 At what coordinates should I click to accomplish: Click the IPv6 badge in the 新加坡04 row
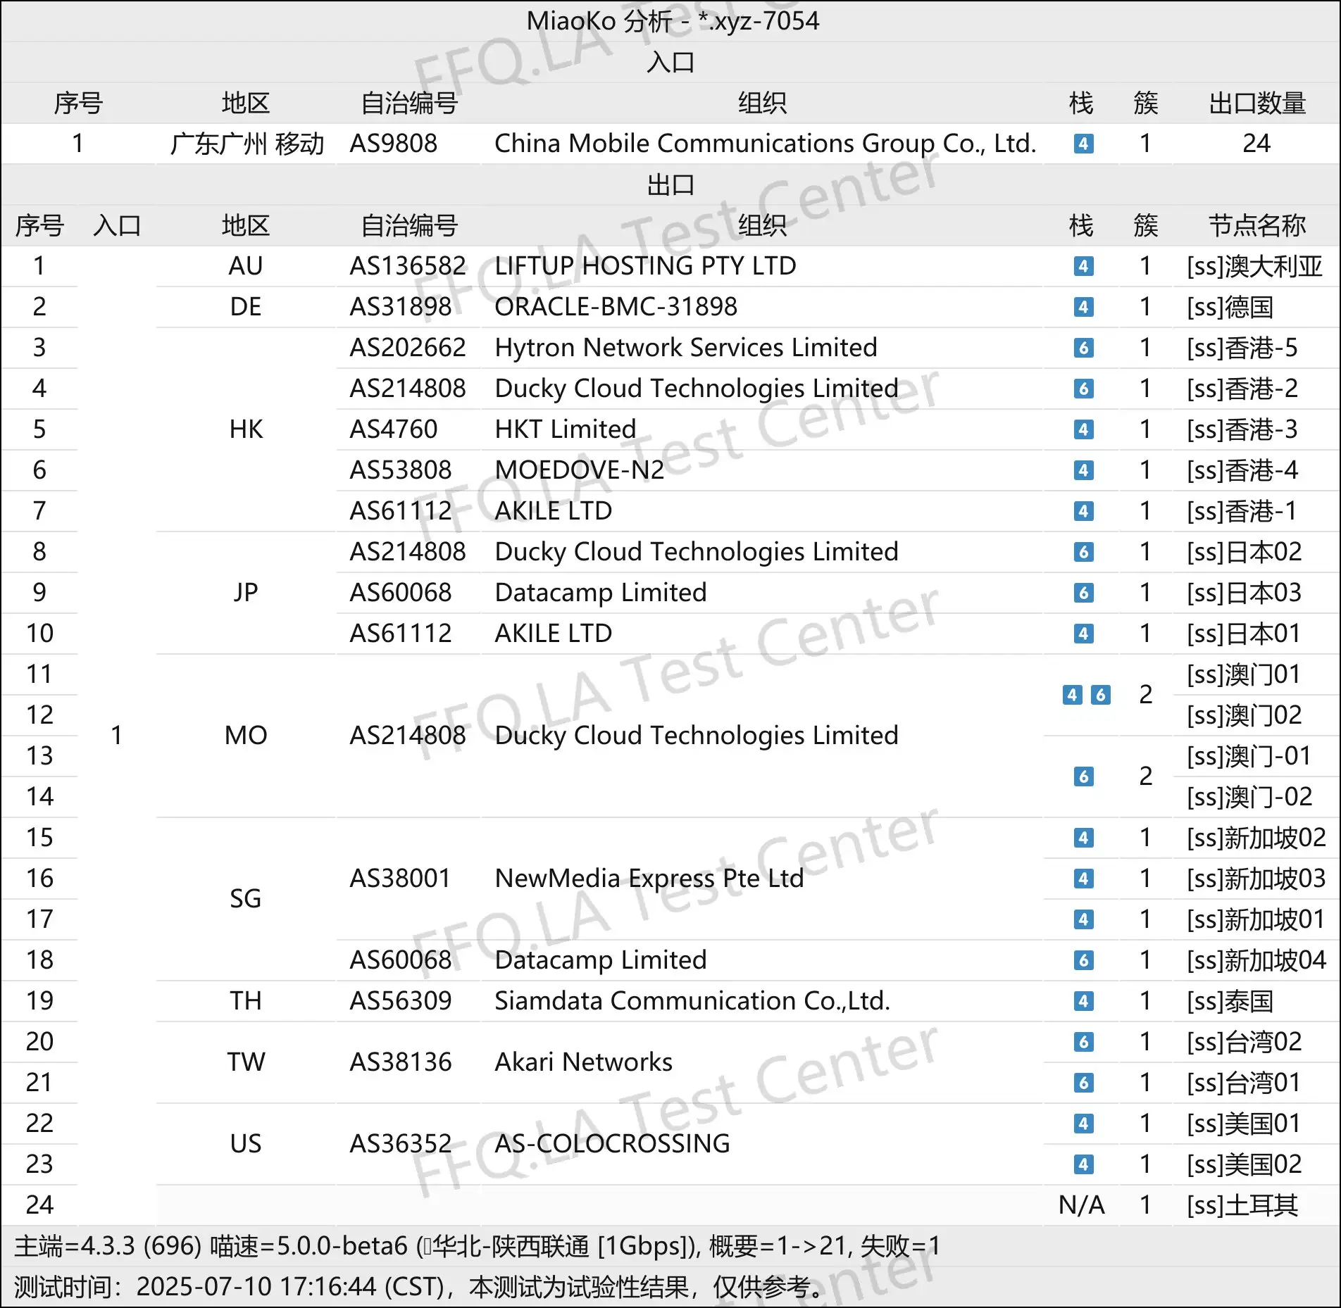pyautogui.click(x=1083, y=960)
